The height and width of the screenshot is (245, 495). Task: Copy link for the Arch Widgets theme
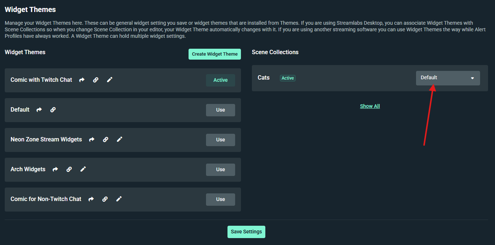coord(69,169)
